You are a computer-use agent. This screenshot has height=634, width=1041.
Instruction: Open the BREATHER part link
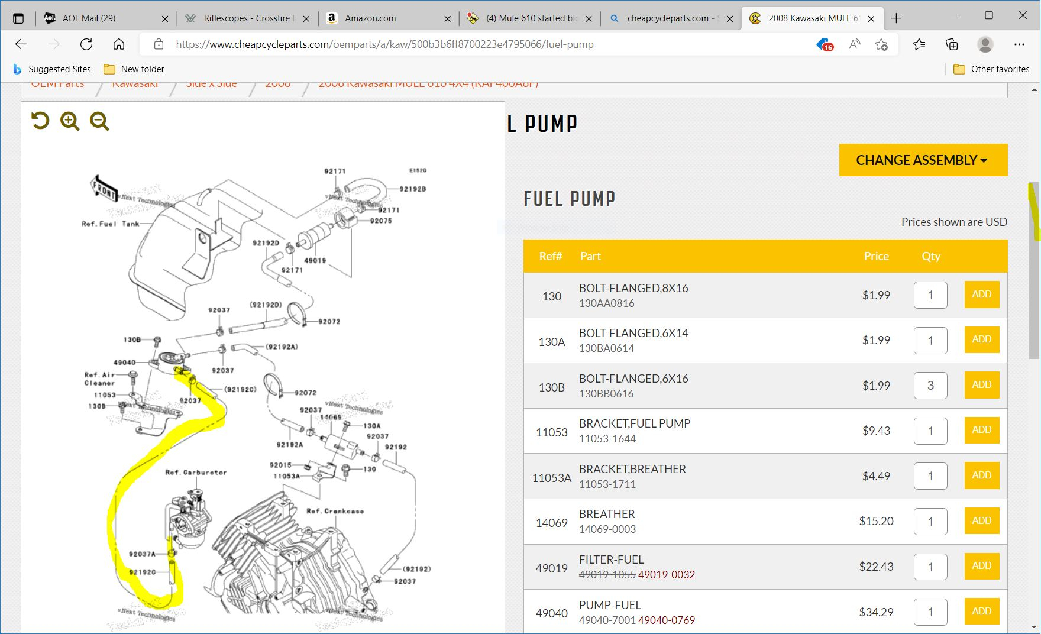pos(607,514)
